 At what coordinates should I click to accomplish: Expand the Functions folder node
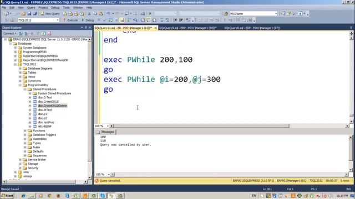(25, 130)
